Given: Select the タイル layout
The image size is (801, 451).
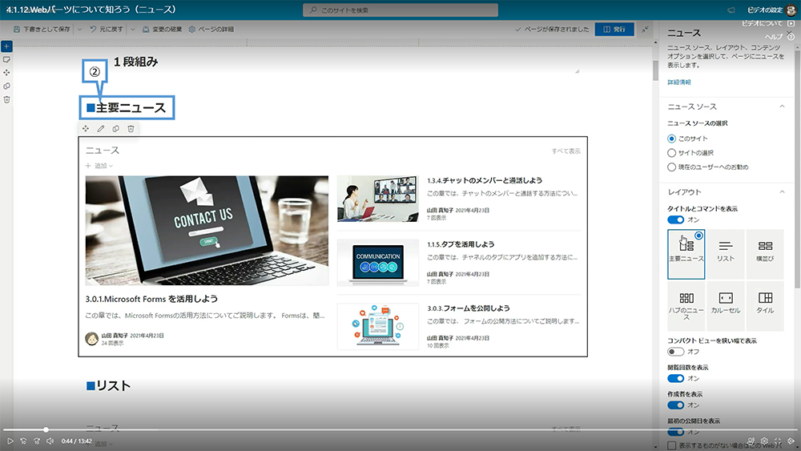Looking at the screenshot, I should coord(765,306).
